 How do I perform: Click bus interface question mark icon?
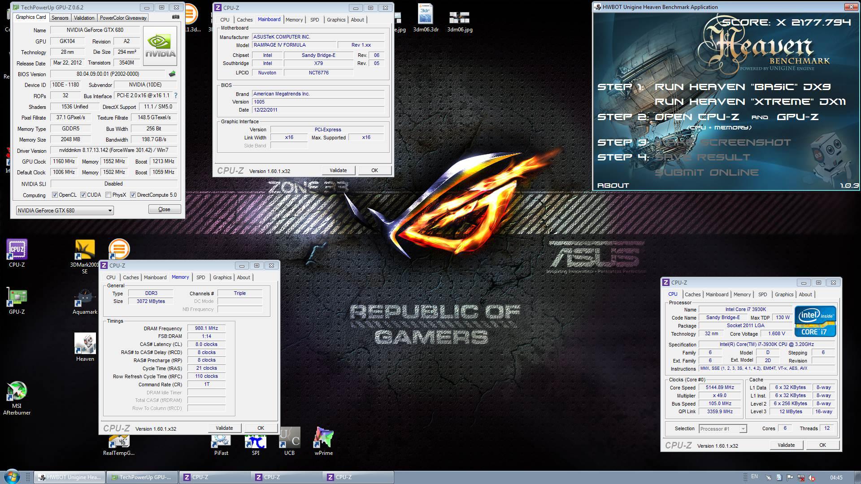(x=176, y=95)
